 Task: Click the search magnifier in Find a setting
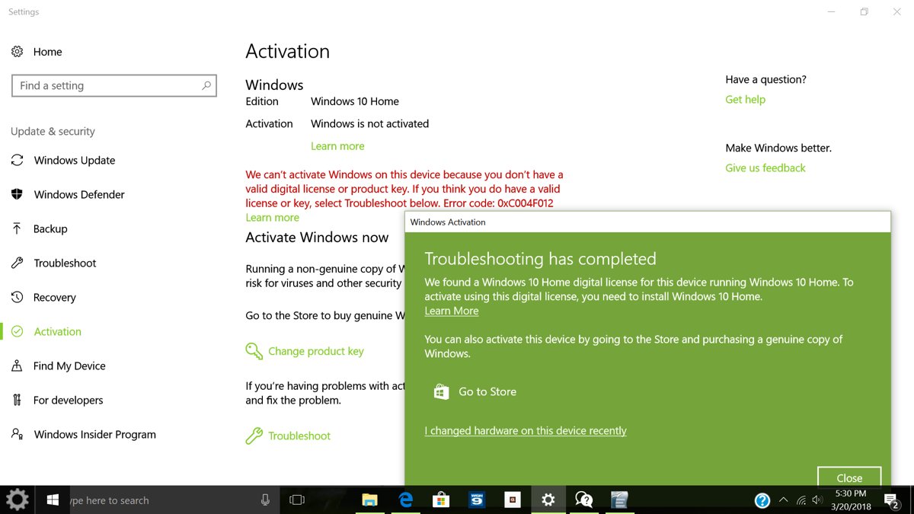coord(206,85)
